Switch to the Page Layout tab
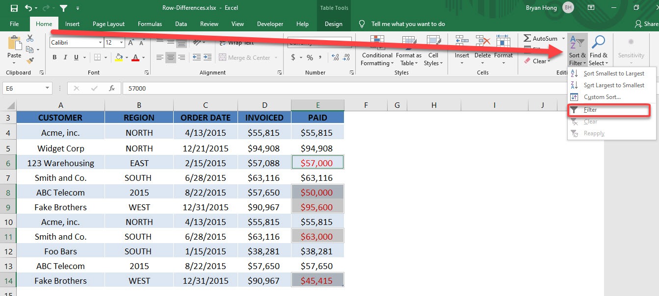This screenshot has width=659, height=296. [108, 24]
